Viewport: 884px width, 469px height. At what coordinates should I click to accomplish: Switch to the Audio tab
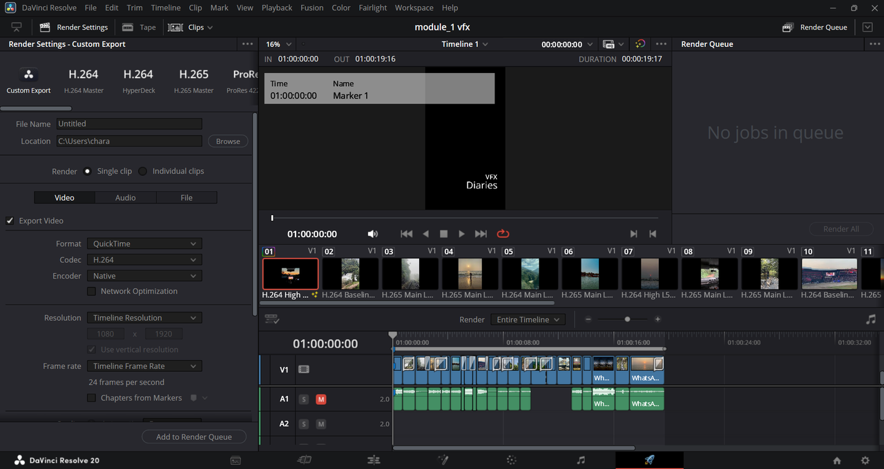[x=125, y=197]
